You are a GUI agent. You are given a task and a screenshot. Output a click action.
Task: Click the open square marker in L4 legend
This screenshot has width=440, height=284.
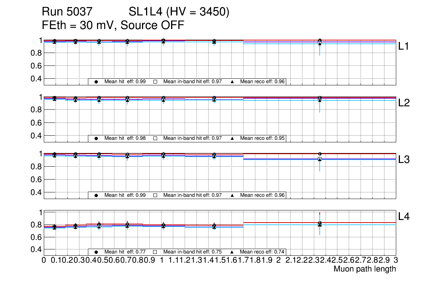pos(155,252)
